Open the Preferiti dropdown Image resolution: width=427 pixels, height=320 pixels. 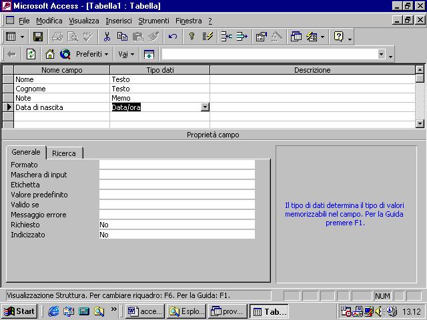[92, 54]
